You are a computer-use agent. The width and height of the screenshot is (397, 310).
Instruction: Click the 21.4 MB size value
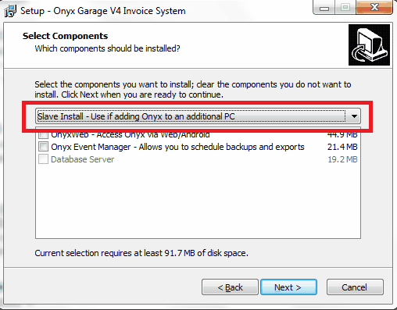(342, 147)
